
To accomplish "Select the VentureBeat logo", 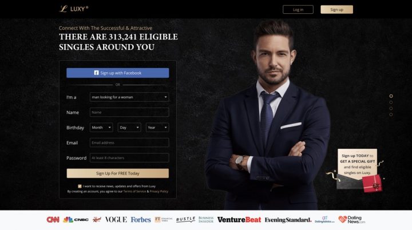I will (x=239, y=220).
